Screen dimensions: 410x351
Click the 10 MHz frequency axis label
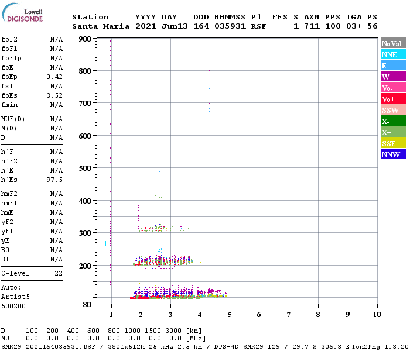(x=377, y=315)
